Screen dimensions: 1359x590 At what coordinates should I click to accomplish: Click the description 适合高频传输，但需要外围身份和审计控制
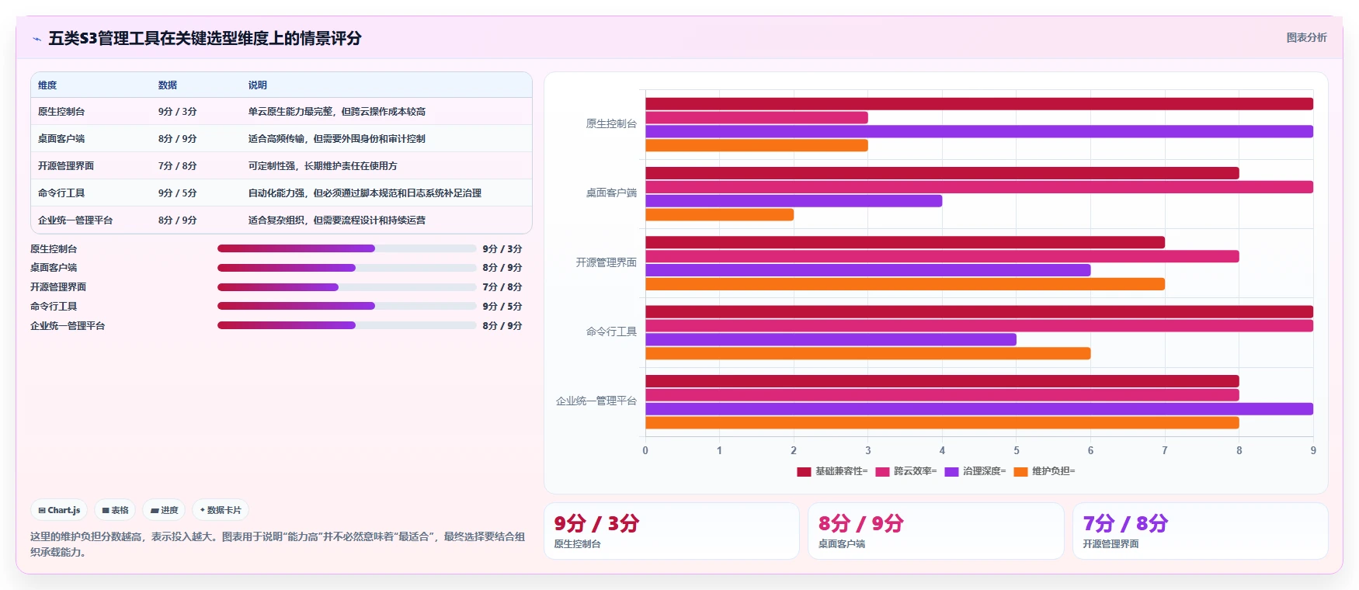click(337, 139)
